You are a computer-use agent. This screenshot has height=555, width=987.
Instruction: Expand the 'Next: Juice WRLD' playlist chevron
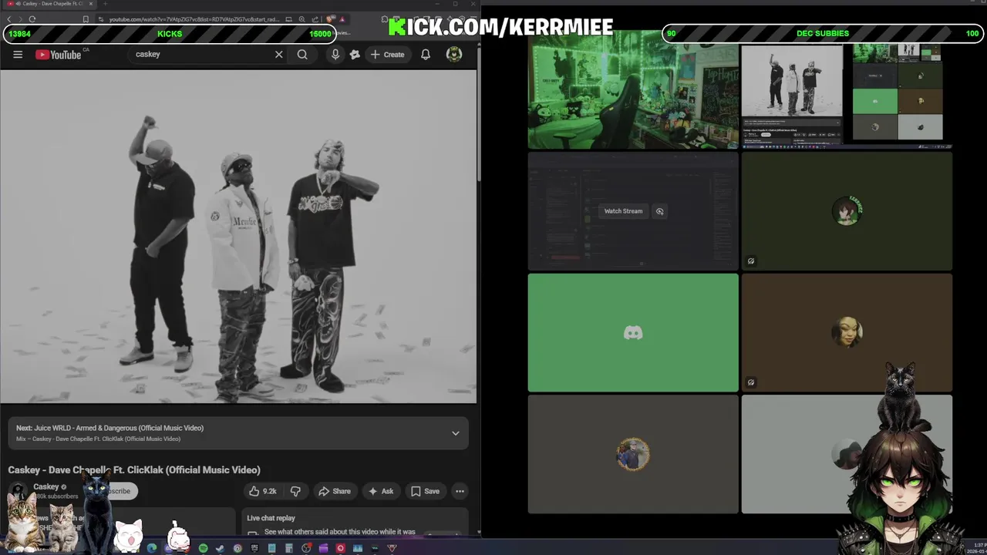click(x=456, y=433)
